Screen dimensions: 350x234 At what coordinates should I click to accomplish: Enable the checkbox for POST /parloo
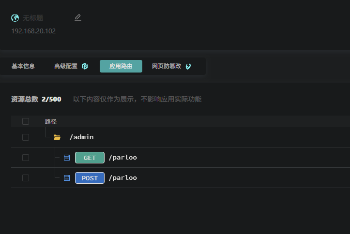tap(26, 178)
